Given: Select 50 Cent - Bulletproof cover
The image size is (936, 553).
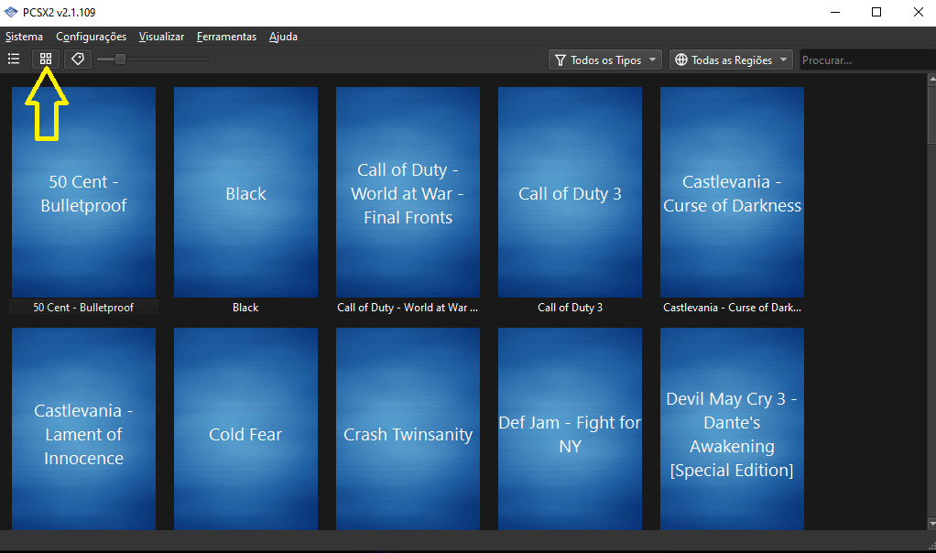Looking at the screenshot, I should [x=83, y=192].
